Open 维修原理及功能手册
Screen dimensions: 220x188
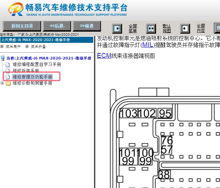(x=32, y=77)
